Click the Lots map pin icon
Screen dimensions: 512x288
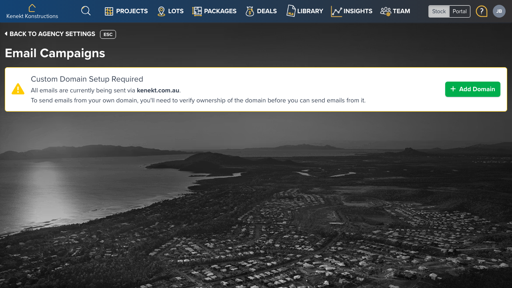coord(161,11)
